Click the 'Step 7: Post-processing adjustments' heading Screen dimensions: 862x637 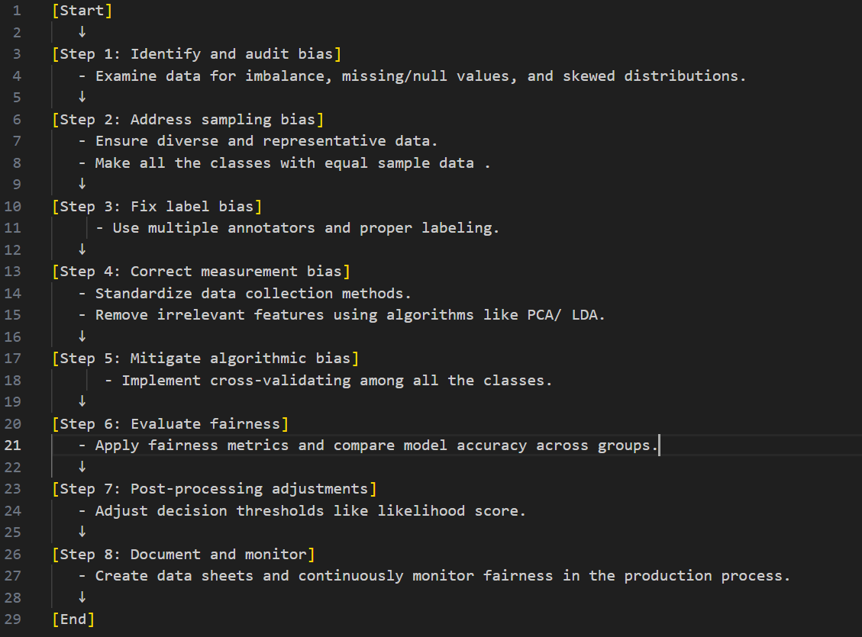point(214,489)
